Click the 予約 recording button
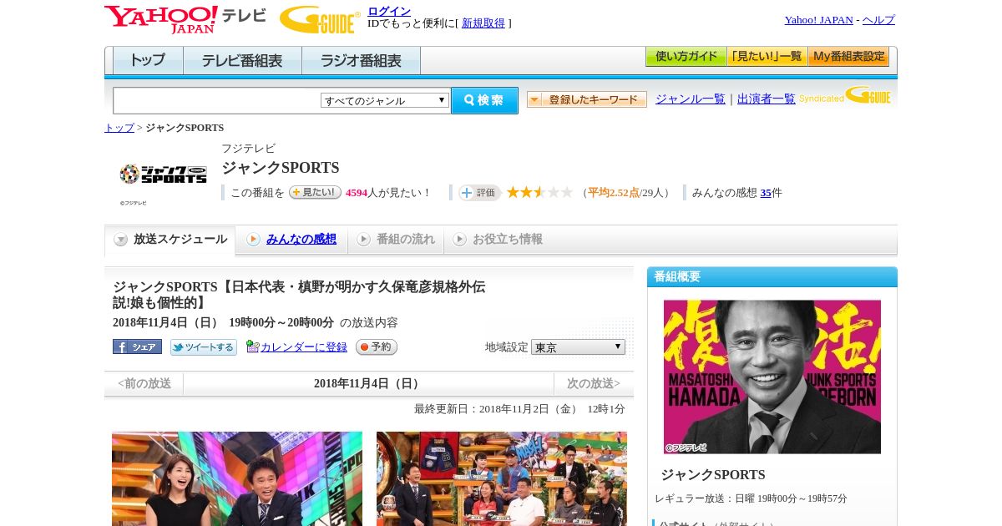This screenshot has height=526, width=1002. 377,346
